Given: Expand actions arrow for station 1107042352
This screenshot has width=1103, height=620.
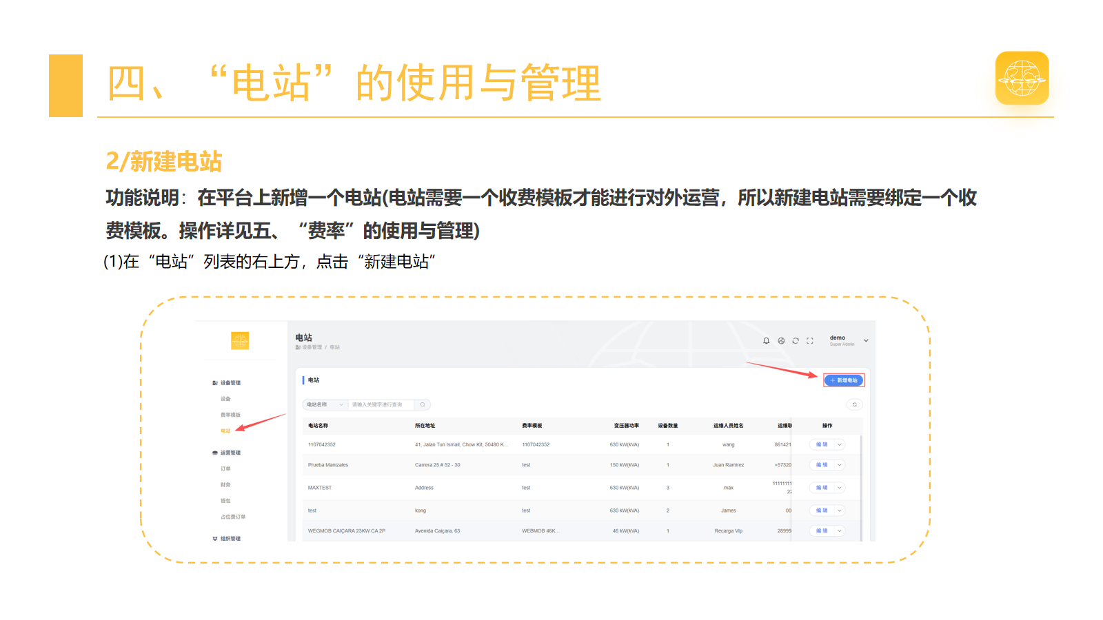Looking at the screenshot, I should pyautogui.click(x=840, y=445).
